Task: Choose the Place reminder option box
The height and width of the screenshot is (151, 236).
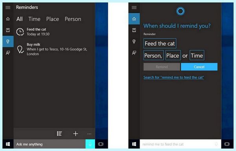Action: coord(173,55)
